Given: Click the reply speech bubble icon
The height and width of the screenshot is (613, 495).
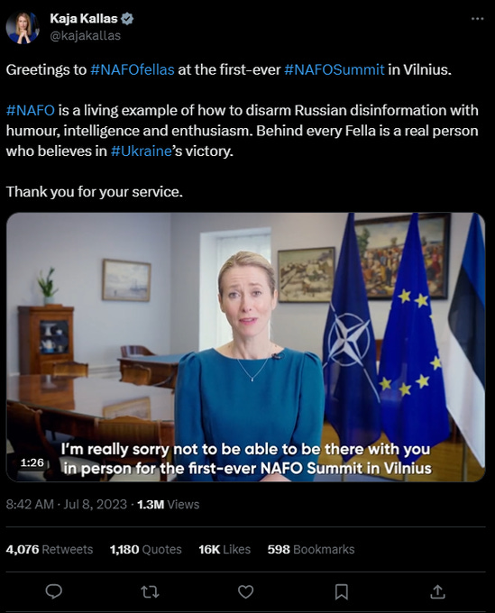Looking at the screenshot, I should 53,591.
